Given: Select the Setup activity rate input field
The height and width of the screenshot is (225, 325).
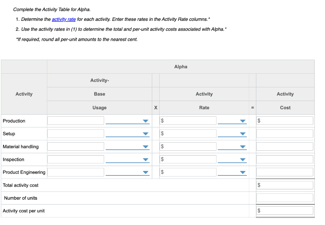Looking at the screenshot, I should (x=188, y=133).
